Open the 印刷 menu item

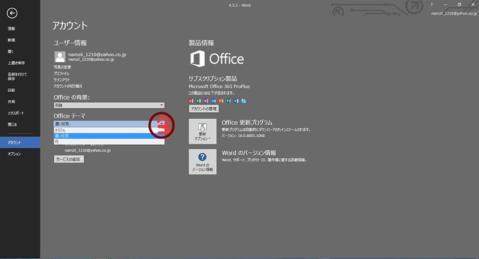[11, 90]
